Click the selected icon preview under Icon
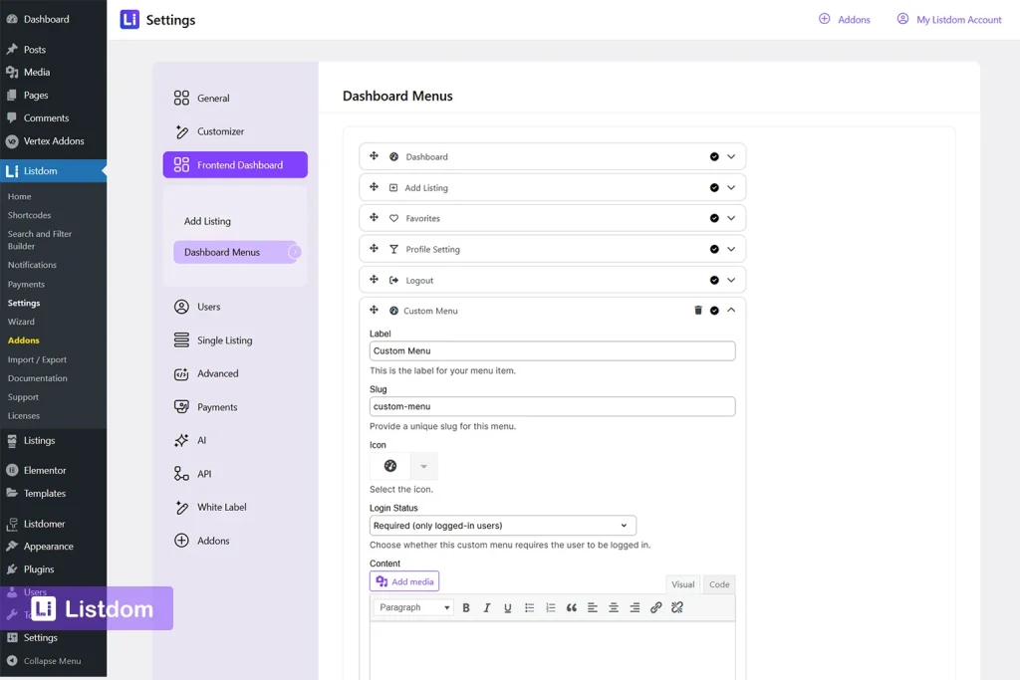Screen dimensions: 1020x680 [x=389, y=466]
